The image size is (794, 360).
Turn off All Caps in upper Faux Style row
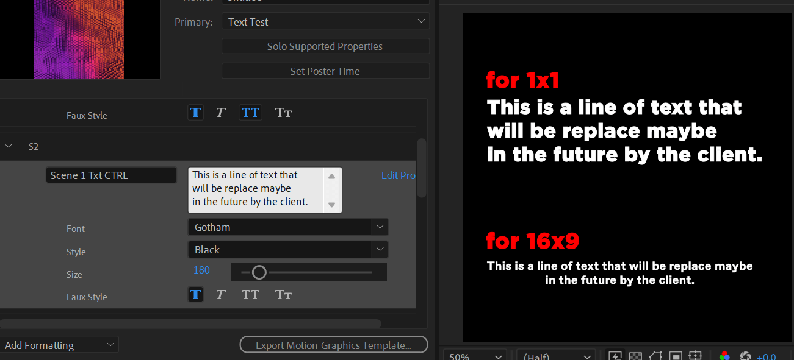click(250, 112)
